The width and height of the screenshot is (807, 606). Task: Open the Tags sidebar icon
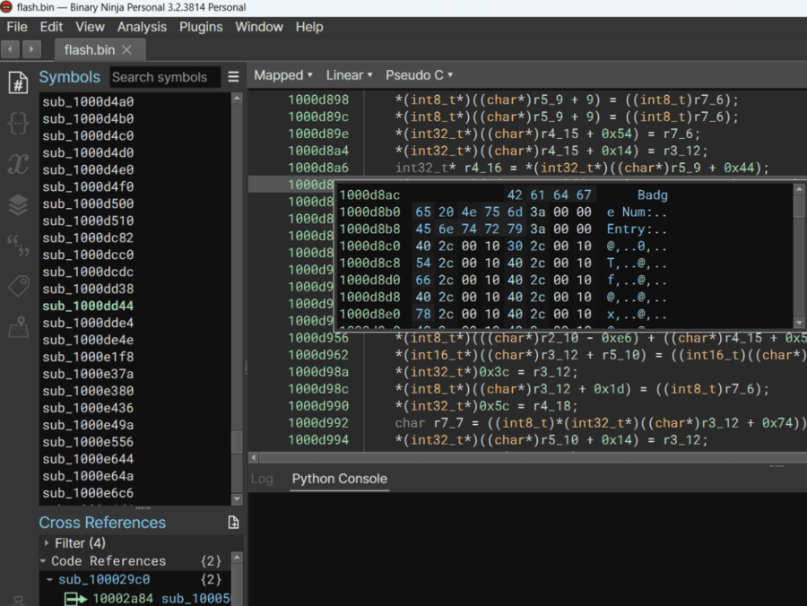(x=18, y=286)
